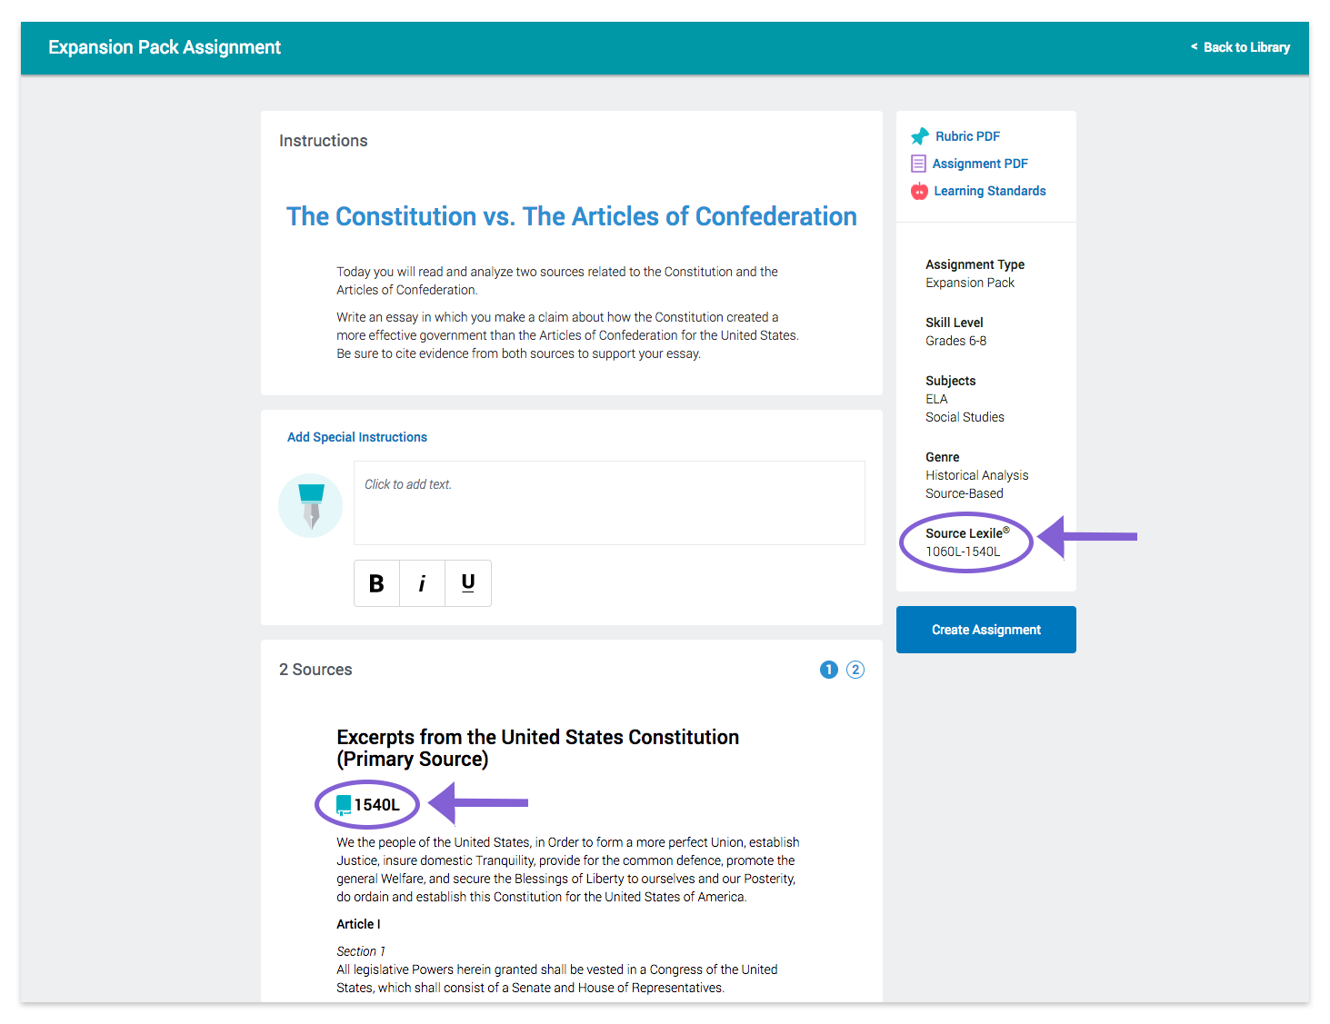Apply italic formatting with the i icon

pyautogui.click(x=422, y=583)
